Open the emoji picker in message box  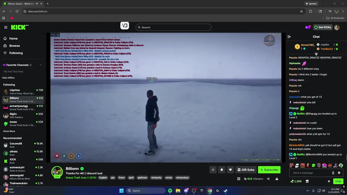339,173
